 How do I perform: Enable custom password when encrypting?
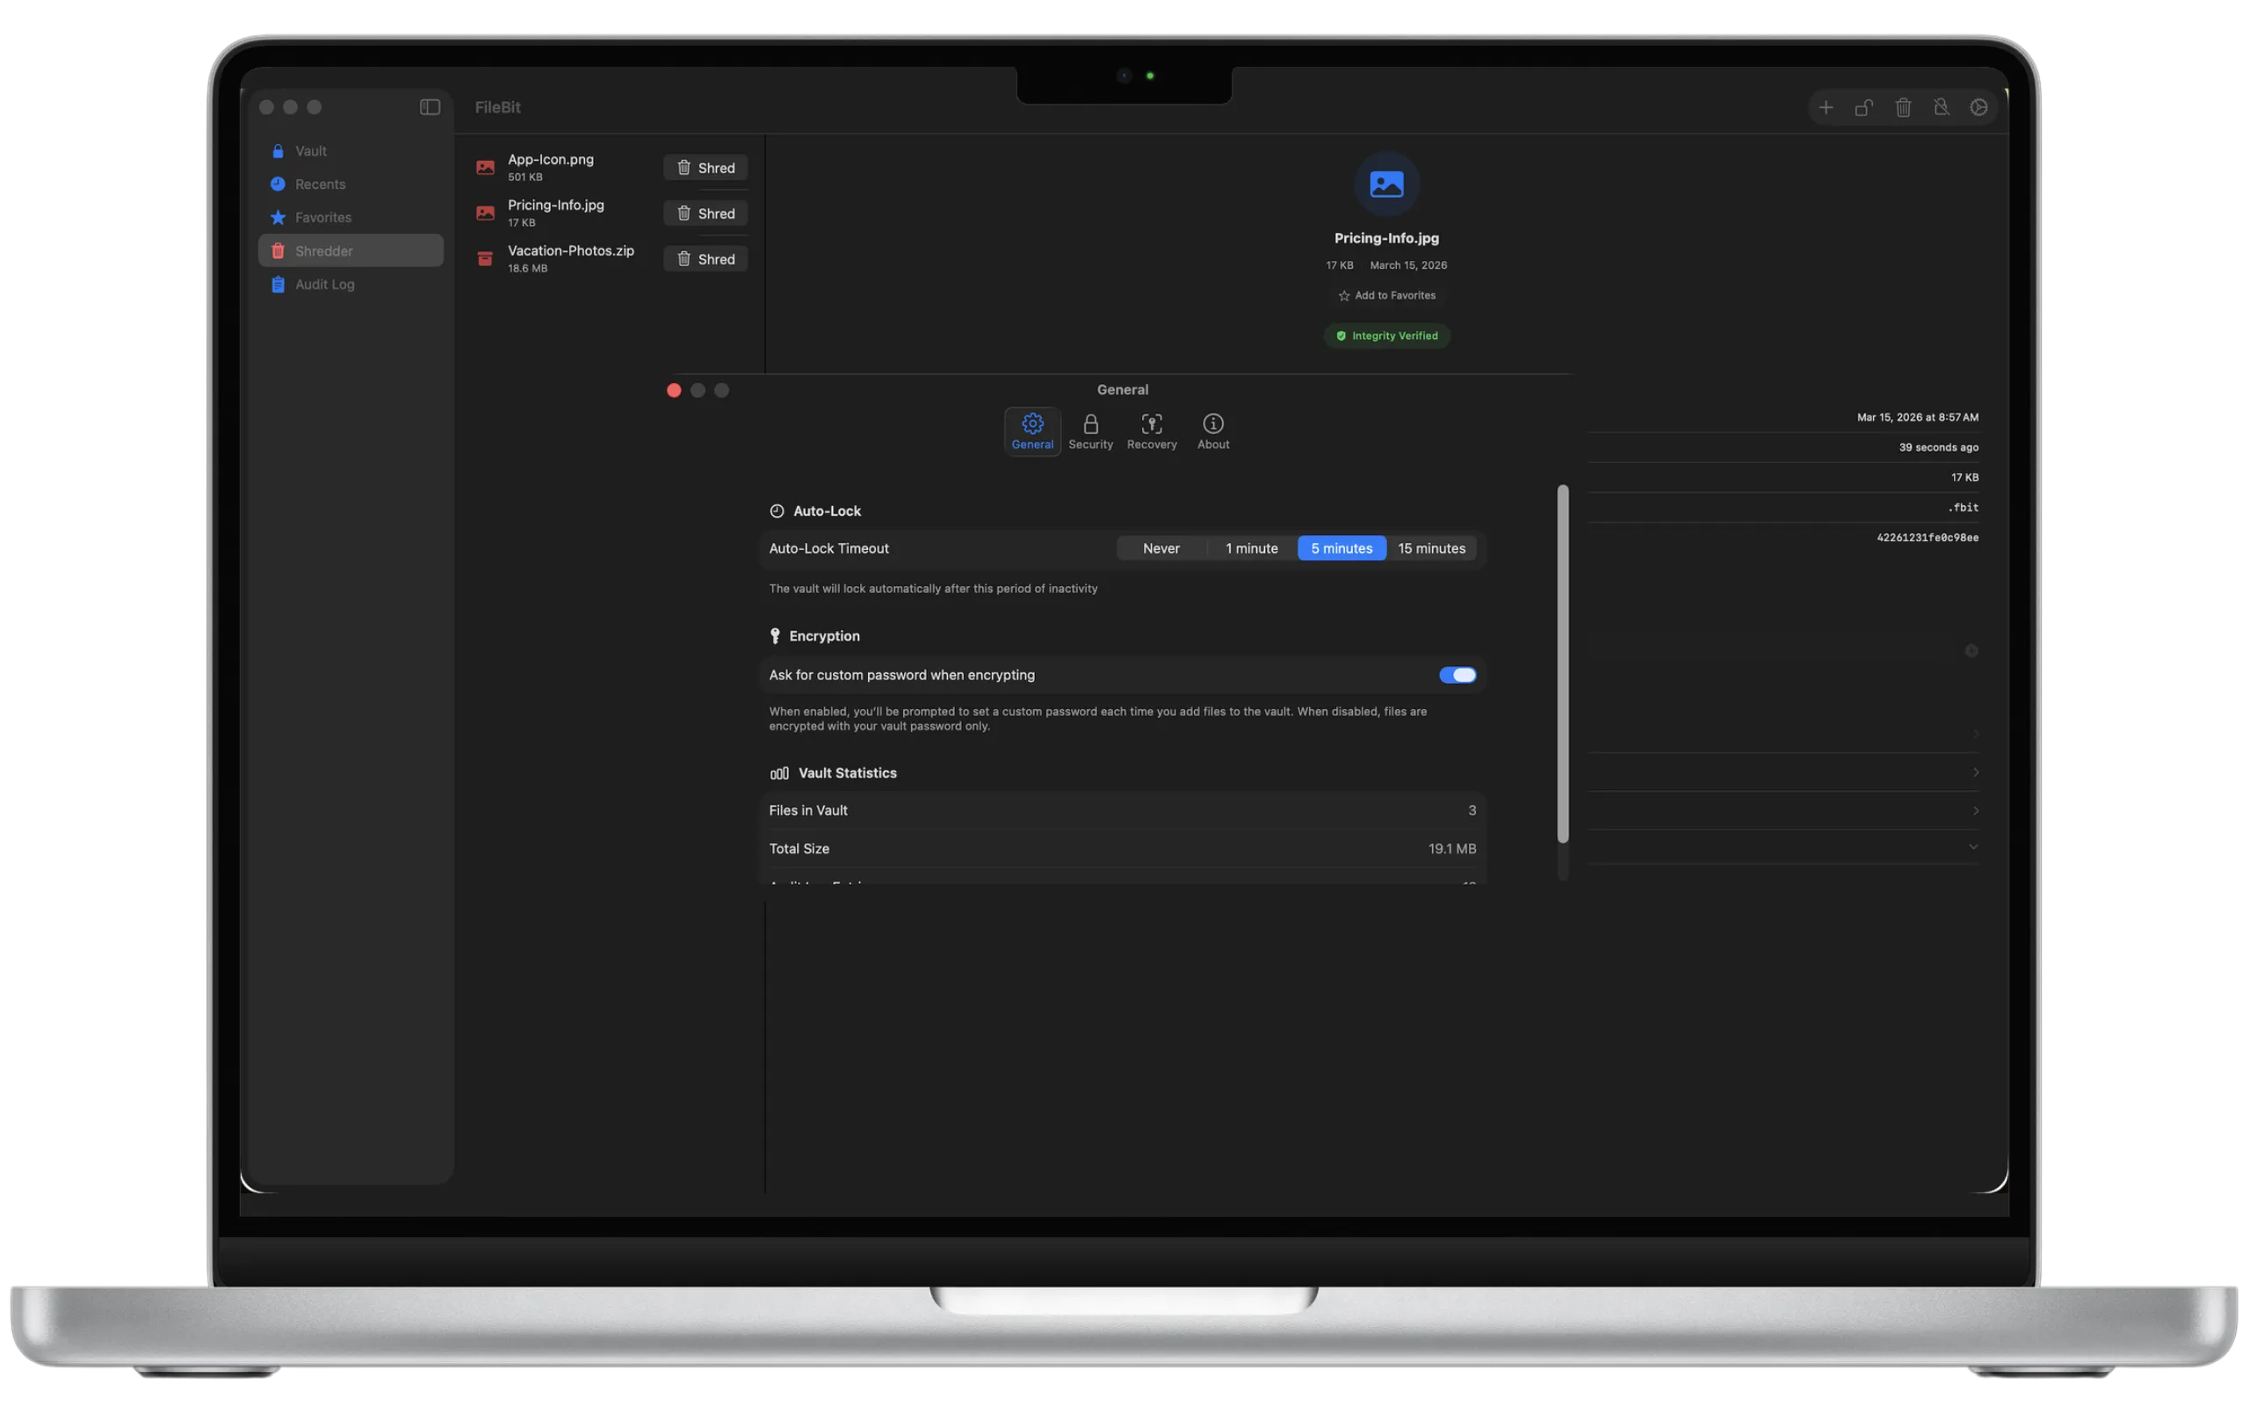[x=1457, y=674]
